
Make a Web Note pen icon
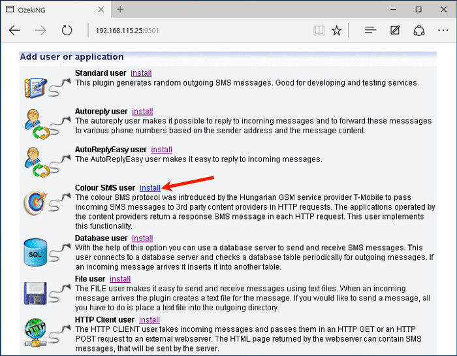(395, 30)
